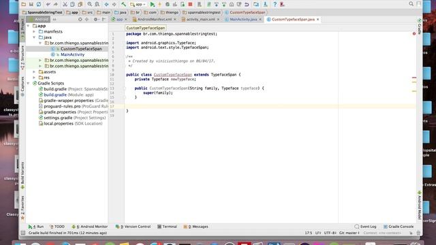Toggle the Captures tool window strip button
This screenshot has height=245, width=436.
pos(22,87)
